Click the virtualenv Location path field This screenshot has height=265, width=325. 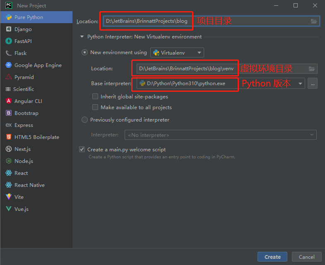tap(227, 69)
